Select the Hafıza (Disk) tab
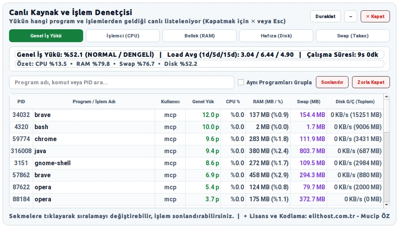Viewport: 399px width, 228px height. [276, 36]
